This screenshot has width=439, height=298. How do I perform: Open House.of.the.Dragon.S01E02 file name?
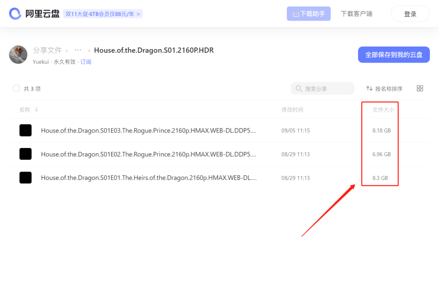(149, 154)
